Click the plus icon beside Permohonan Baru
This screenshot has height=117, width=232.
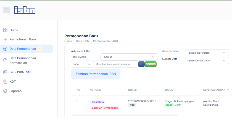pos(5,39)
